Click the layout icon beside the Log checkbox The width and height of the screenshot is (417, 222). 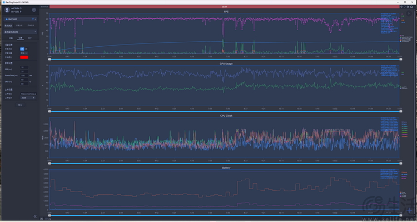click(x=42, y=219)
